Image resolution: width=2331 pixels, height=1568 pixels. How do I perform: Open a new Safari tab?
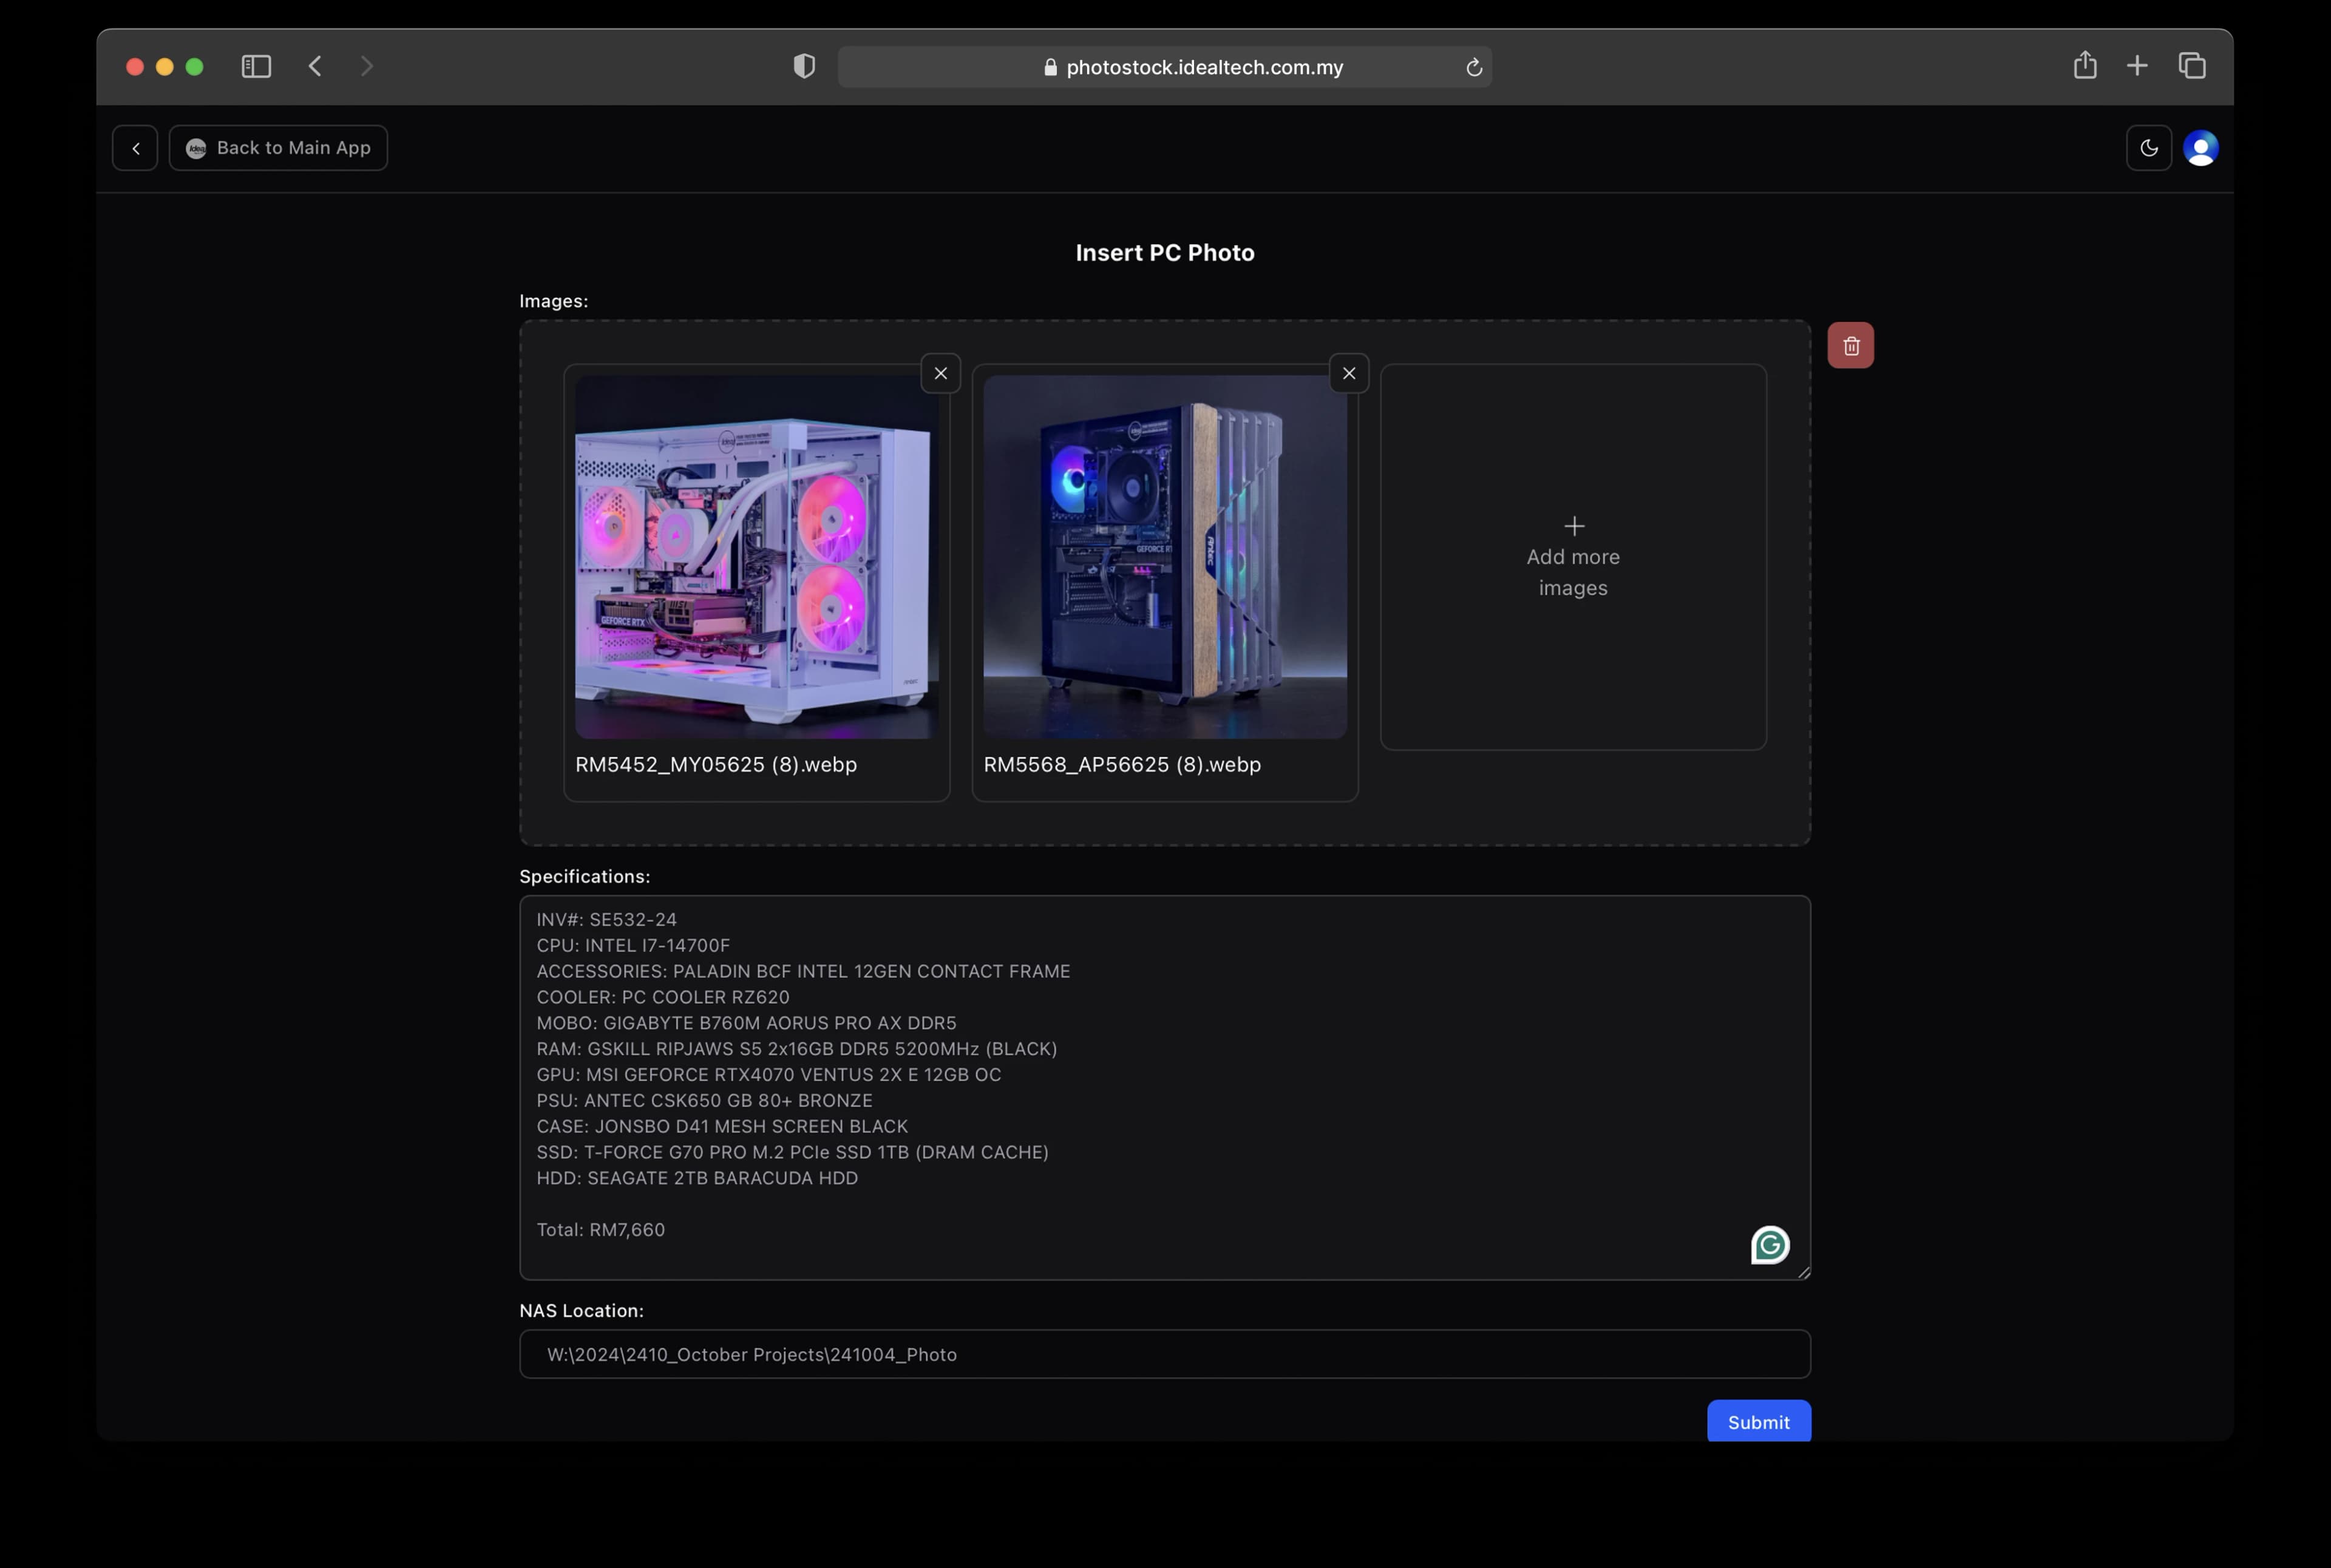2136,65
